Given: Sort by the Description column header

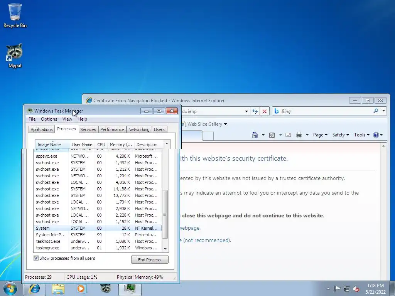Looking at the screenshot, I should click(x=149, y=145).
